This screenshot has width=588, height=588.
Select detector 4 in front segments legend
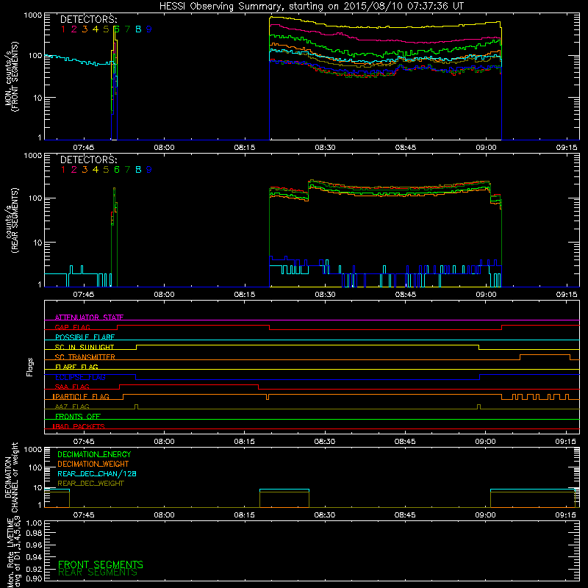point(96,29)
